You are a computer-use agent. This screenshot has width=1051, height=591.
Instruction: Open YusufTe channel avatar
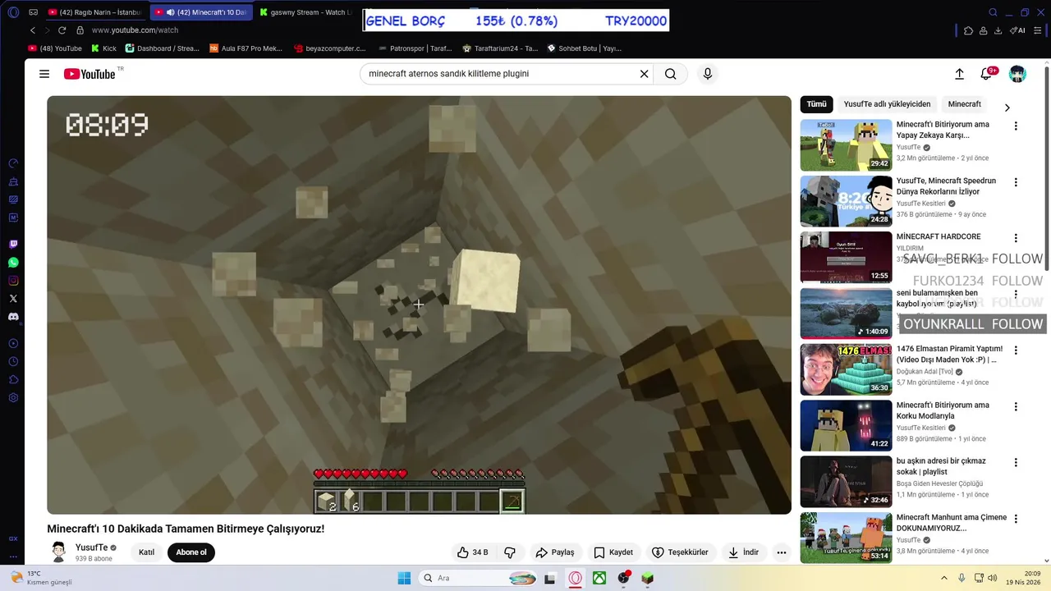pos(59,552)
